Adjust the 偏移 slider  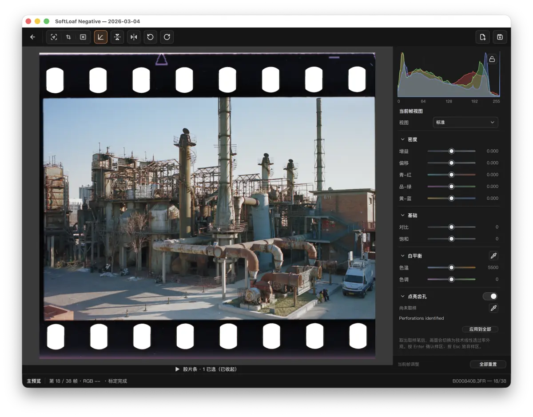coord(451,163)
